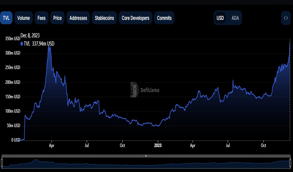Click the 2023 axis label
The height and width of the screenshot is (172, 293).
[x=158, y=145]
